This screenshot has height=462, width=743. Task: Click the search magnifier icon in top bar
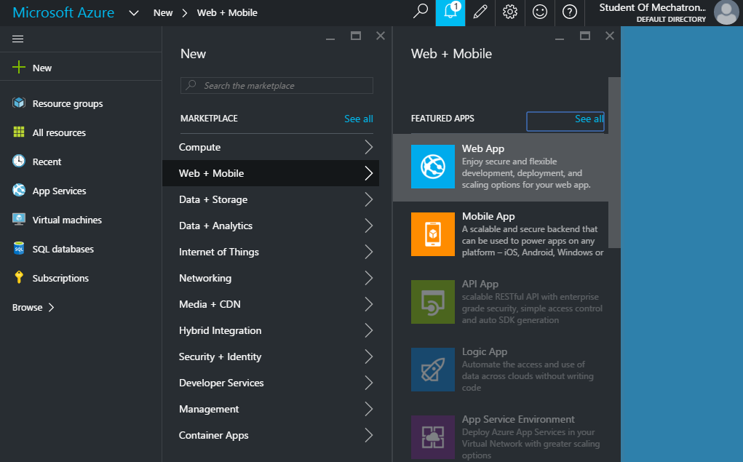point(421,12)
